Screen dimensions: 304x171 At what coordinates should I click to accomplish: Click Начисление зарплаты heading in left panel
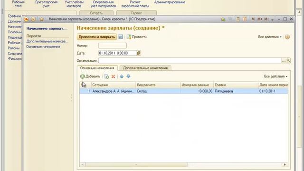tap(47, 28)
